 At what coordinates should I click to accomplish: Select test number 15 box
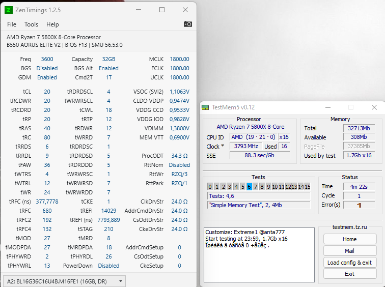308,187
